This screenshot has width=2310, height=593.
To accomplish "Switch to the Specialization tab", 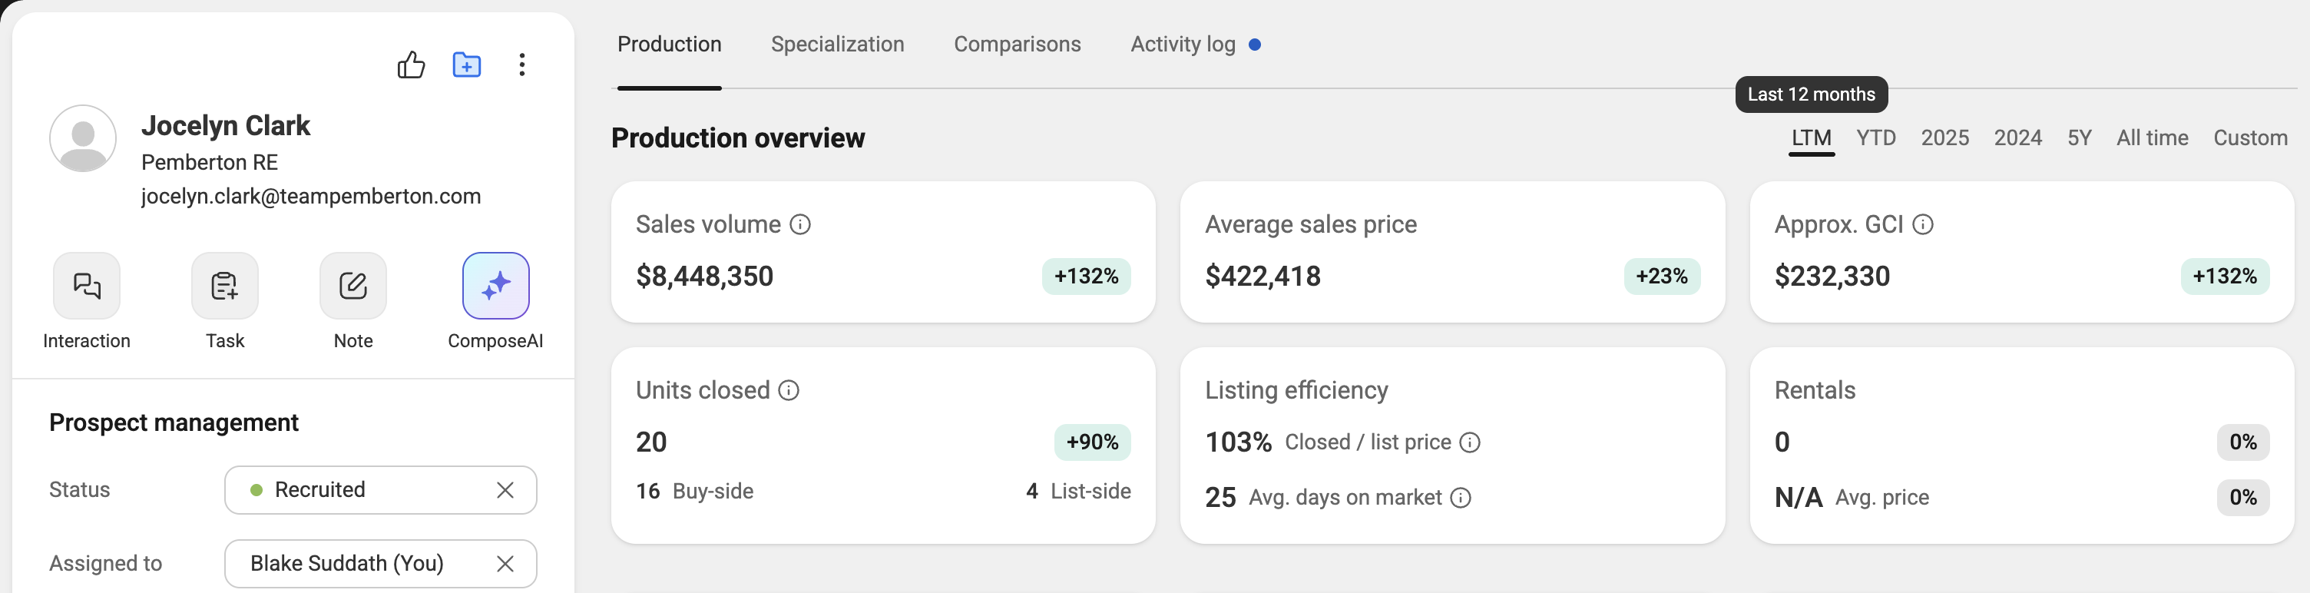I will 838,44.
